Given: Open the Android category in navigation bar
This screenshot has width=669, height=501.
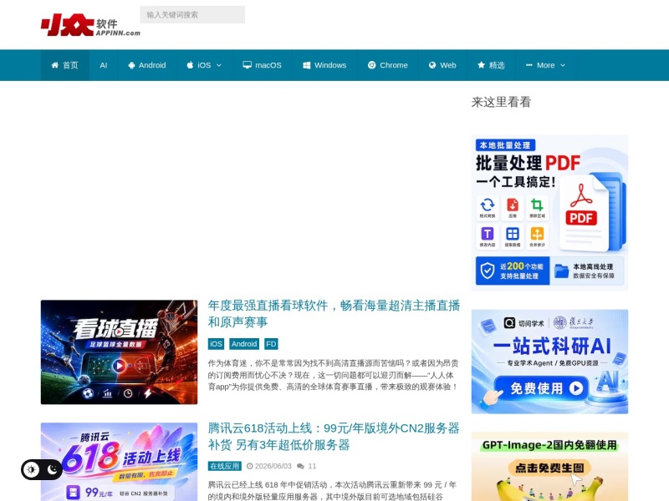Looking at the screenshot, I should 147,65.
